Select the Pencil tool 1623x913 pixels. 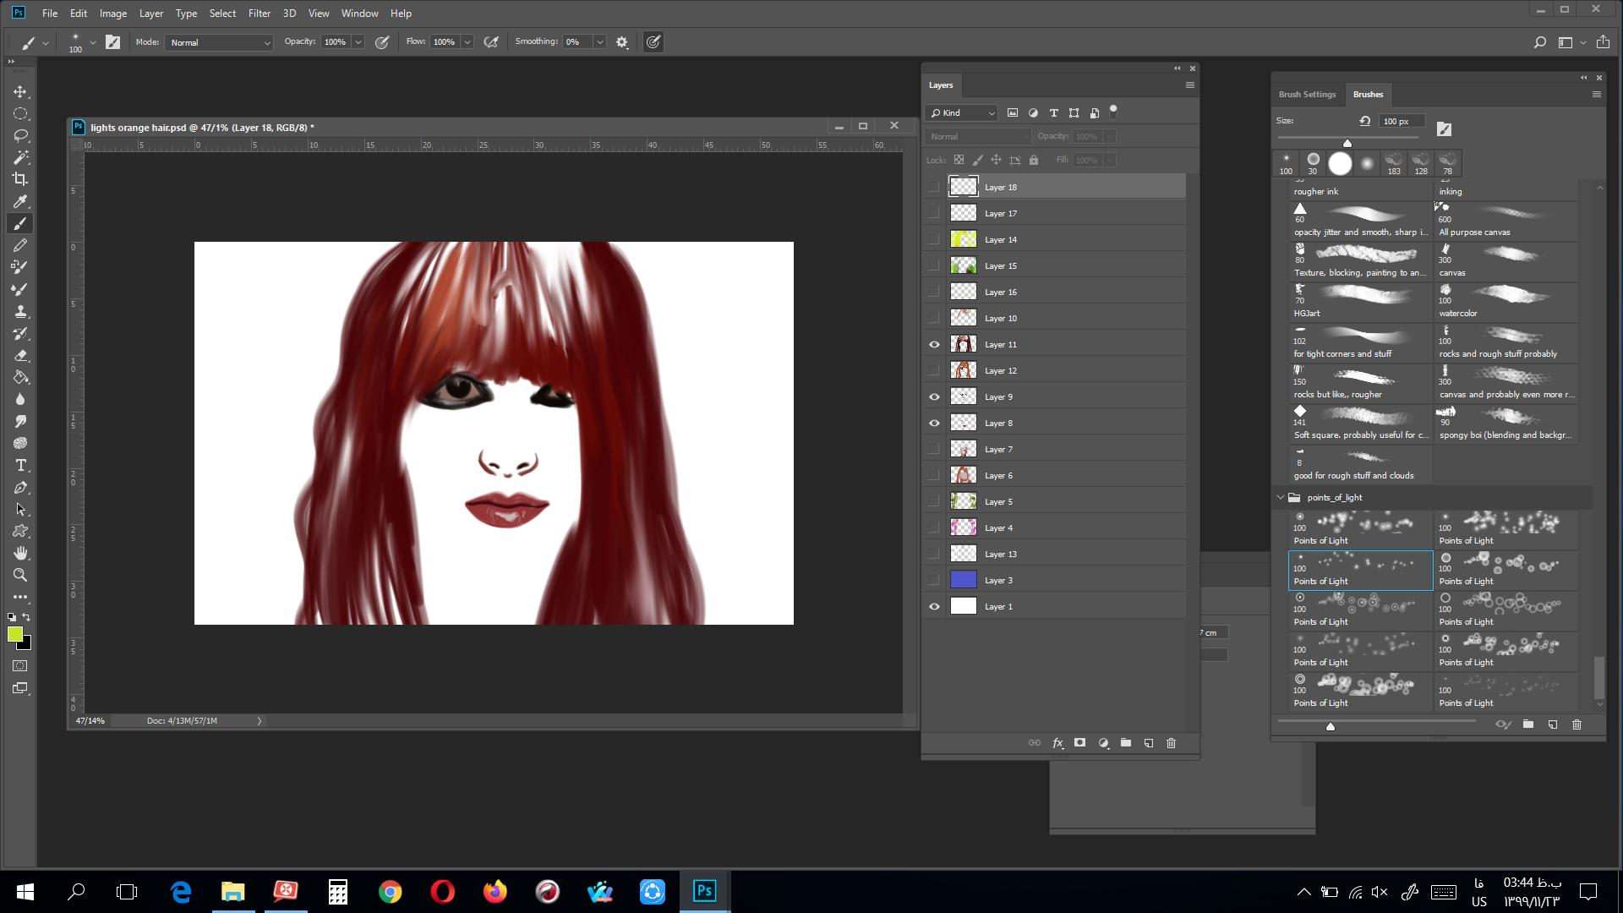coord(20,245)
